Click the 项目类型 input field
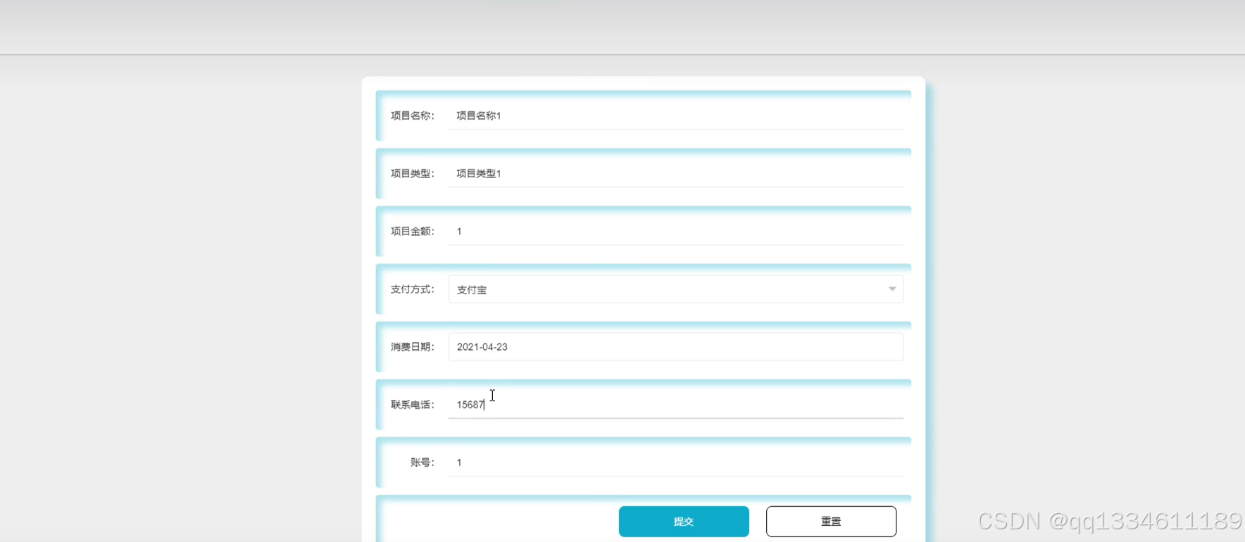This screenshot has height=542, width=1245. point(675,173)
